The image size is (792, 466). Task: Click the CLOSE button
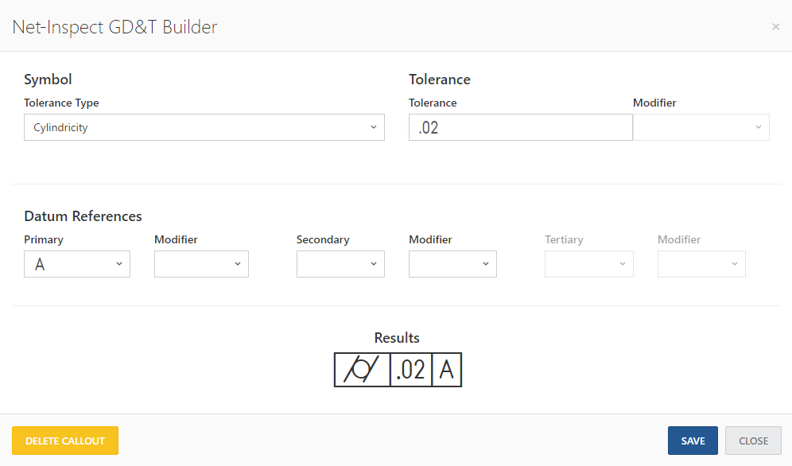(x=753, y=441)
